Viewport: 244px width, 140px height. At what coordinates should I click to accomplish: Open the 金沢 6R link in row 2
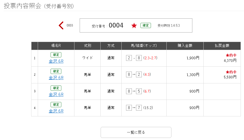click(x=56, y=78)
